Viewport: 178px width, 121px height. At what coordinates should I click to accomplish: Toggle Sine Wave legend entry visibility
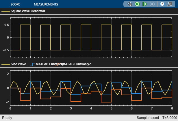[18, 64]
